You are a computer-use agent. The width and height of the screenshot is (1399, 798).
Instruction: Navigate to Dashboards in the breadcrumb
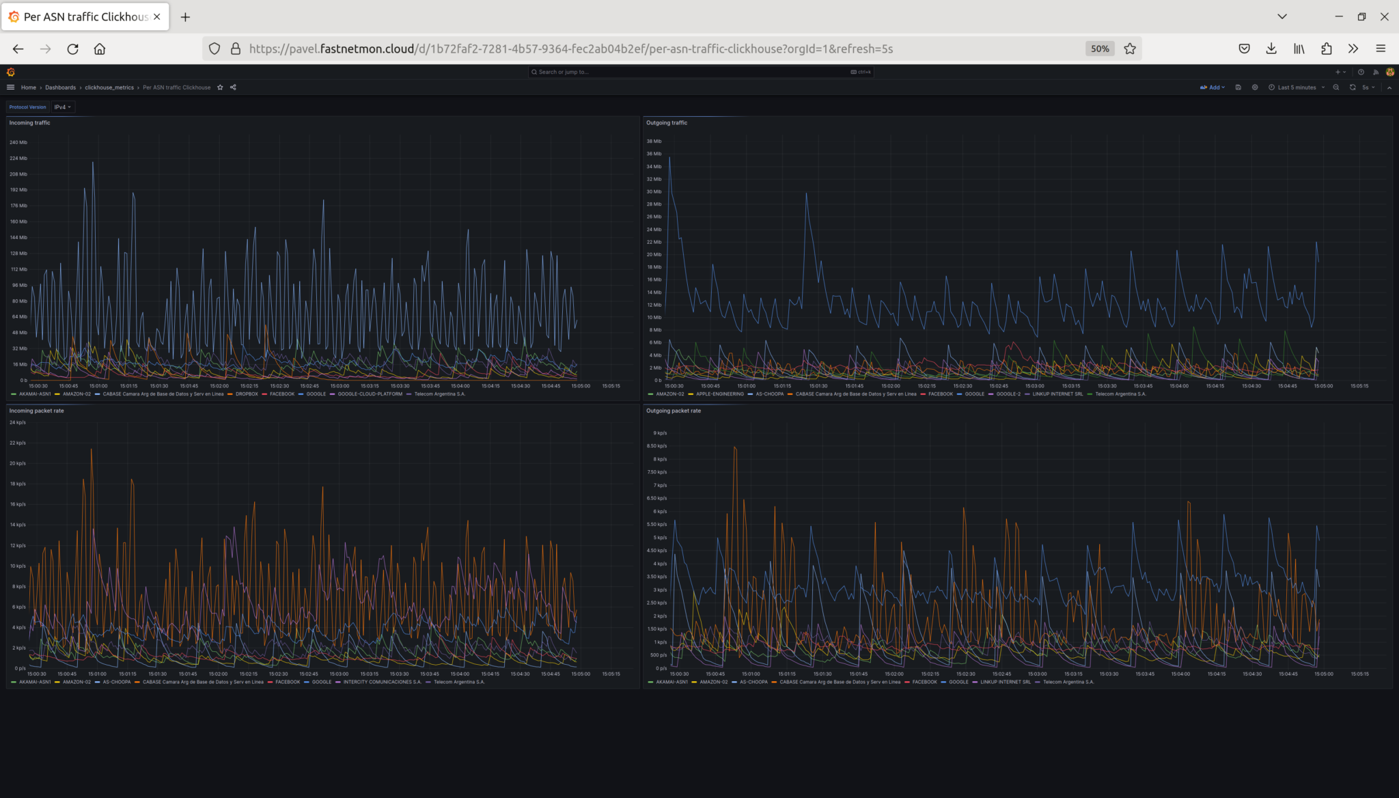[61, 87]
